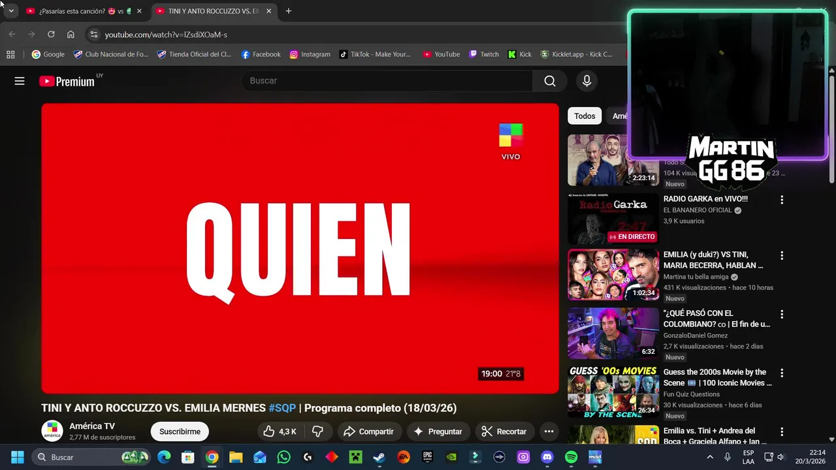Share the video via Compartir

point(368,431)
